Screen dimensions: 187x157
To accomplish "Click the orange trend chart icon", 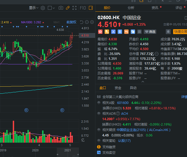I will (x=126, y=32).
